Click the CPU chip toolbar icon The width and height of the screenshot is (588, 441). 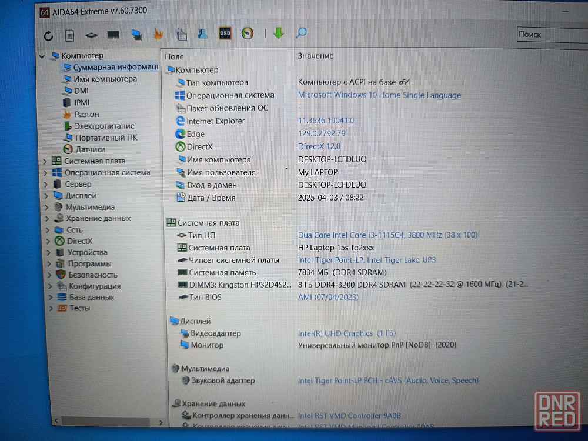click(91, 35)
